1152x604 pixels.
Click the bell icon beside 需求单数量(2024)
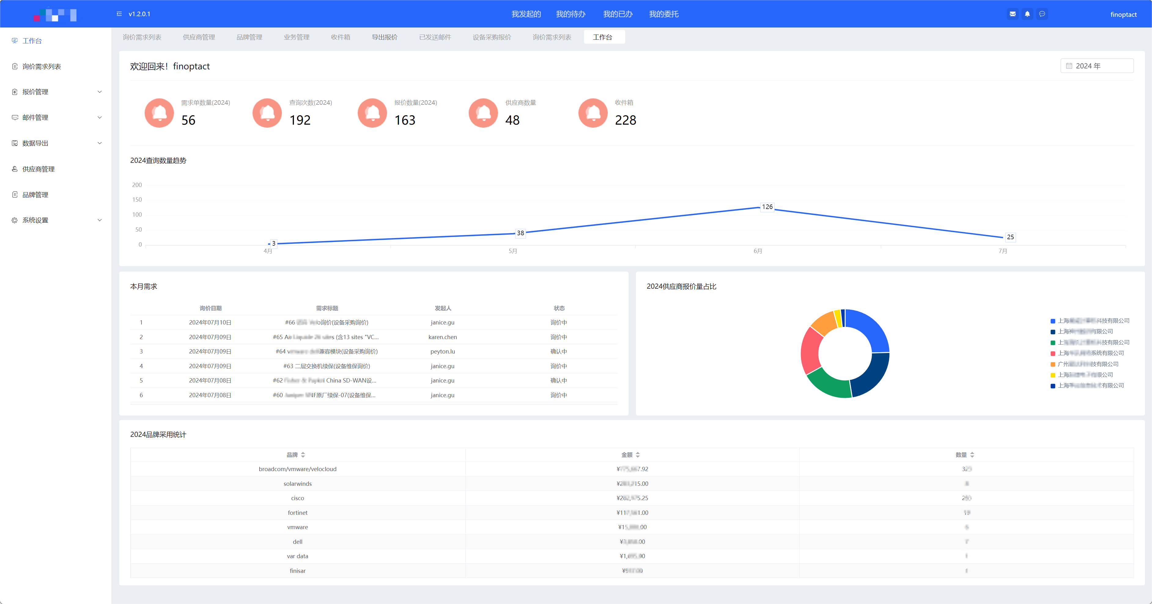(x=159, y=113)
